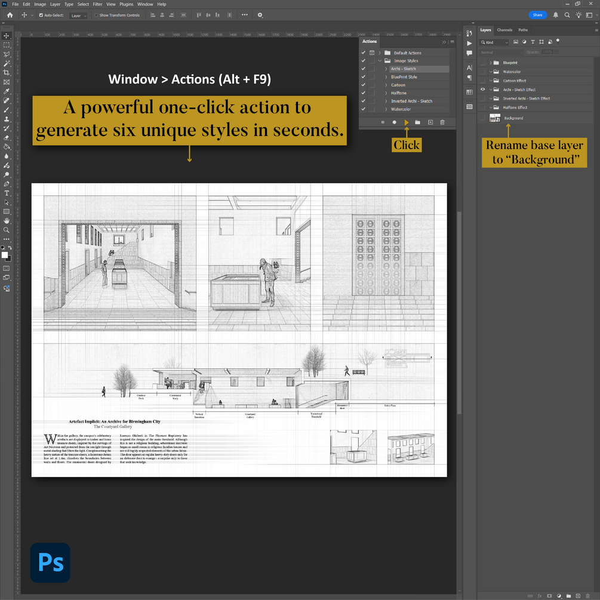Select the Eraser tool
Viewport: 600px width, 600px height.
[x=7, y=137]
